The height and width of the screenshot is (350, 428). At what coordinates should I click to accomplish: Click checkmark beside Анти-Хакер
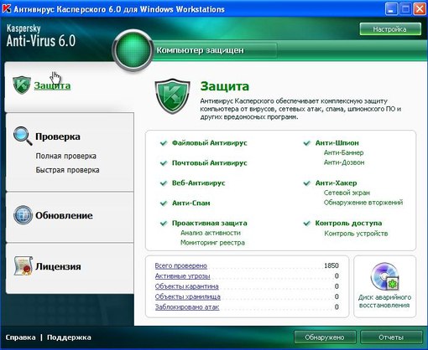coord(307,183)
